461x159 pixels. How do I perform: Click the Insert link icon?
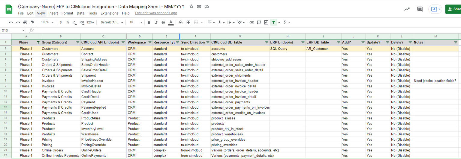252,22
